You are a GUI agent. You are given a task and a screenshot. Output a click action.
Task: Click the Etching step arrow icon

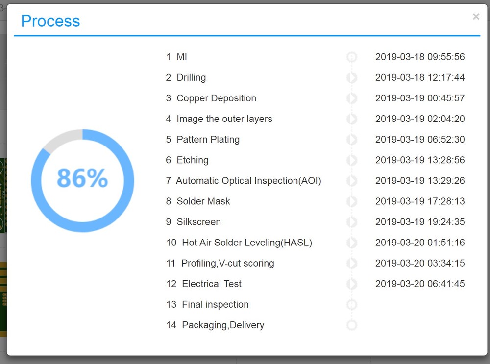tap(351, 160)
